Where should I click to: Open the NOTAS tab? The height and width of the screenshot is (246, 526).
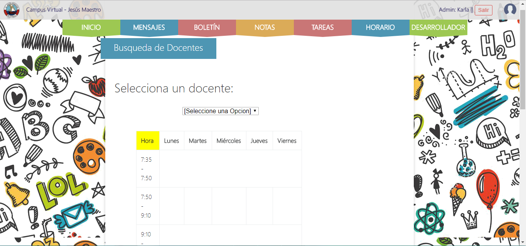coord(265,27)
